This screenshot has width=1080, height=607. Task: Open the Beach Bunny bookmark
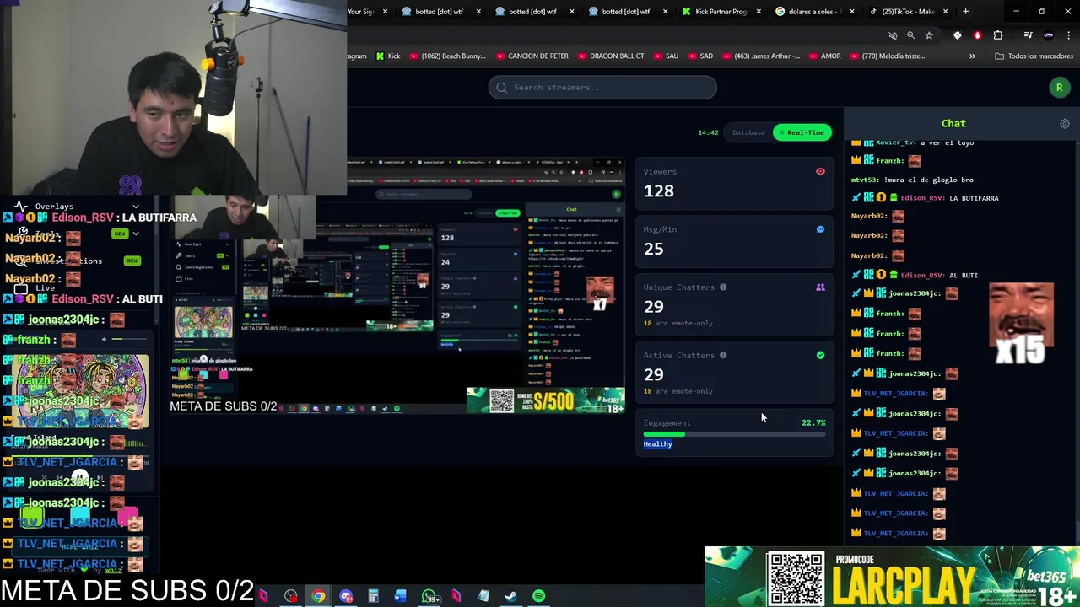click(448, 56)
